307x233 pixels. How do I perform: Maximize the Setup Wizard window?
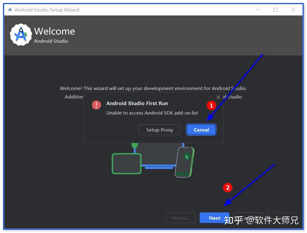point(275,10)
